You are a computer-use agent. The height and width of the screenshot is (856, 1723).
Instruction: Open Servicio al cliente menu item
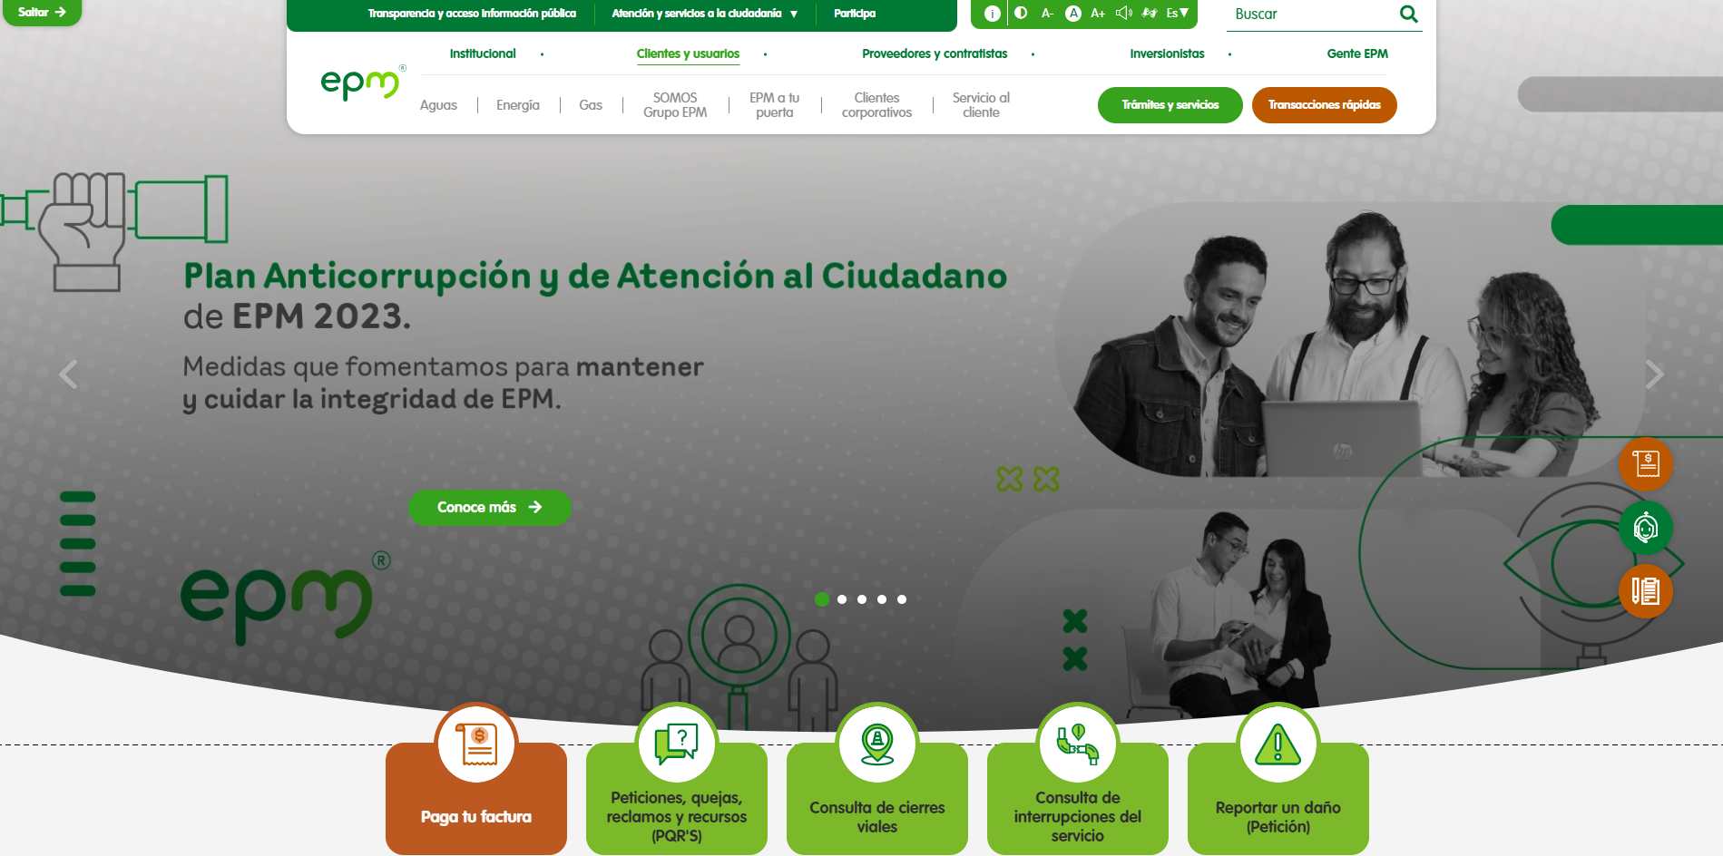point(981,105)
